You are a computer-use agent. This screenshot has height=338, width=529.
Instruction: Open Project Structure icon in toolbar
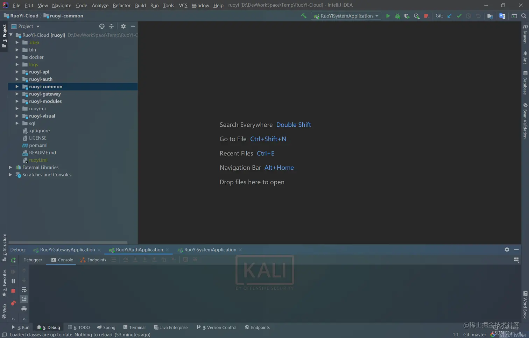(490, 16)
